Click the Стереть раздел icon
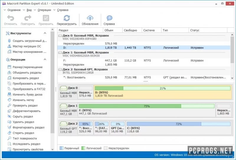Viewport: 236px width, 160px height. tap(9, 133)
